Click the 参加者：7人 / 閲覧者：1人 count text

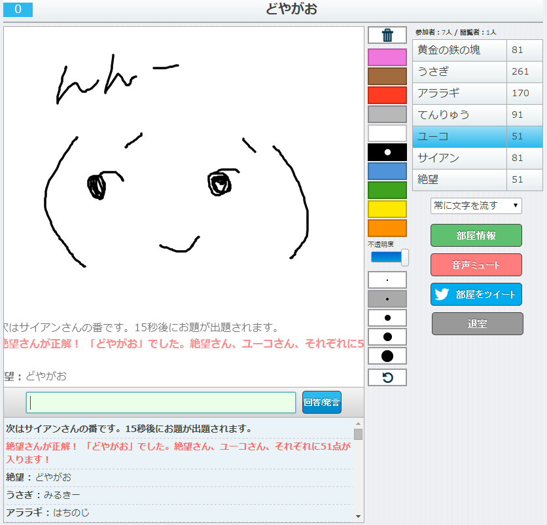coord(455,33)
